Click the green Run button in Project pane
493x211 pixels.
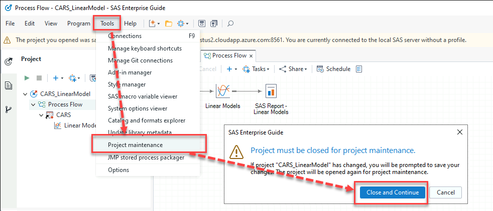coord(27,78)
